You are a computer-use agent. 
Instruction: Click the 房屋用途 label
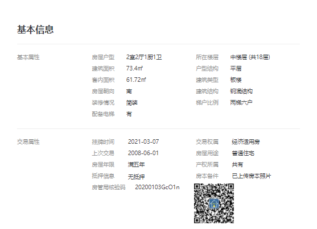(207, 153)
